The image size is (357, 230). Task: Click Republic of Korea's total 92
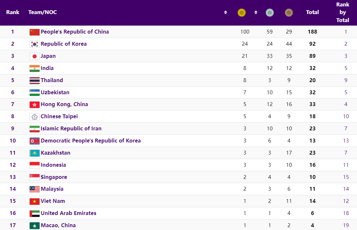(x=312, y=44)
